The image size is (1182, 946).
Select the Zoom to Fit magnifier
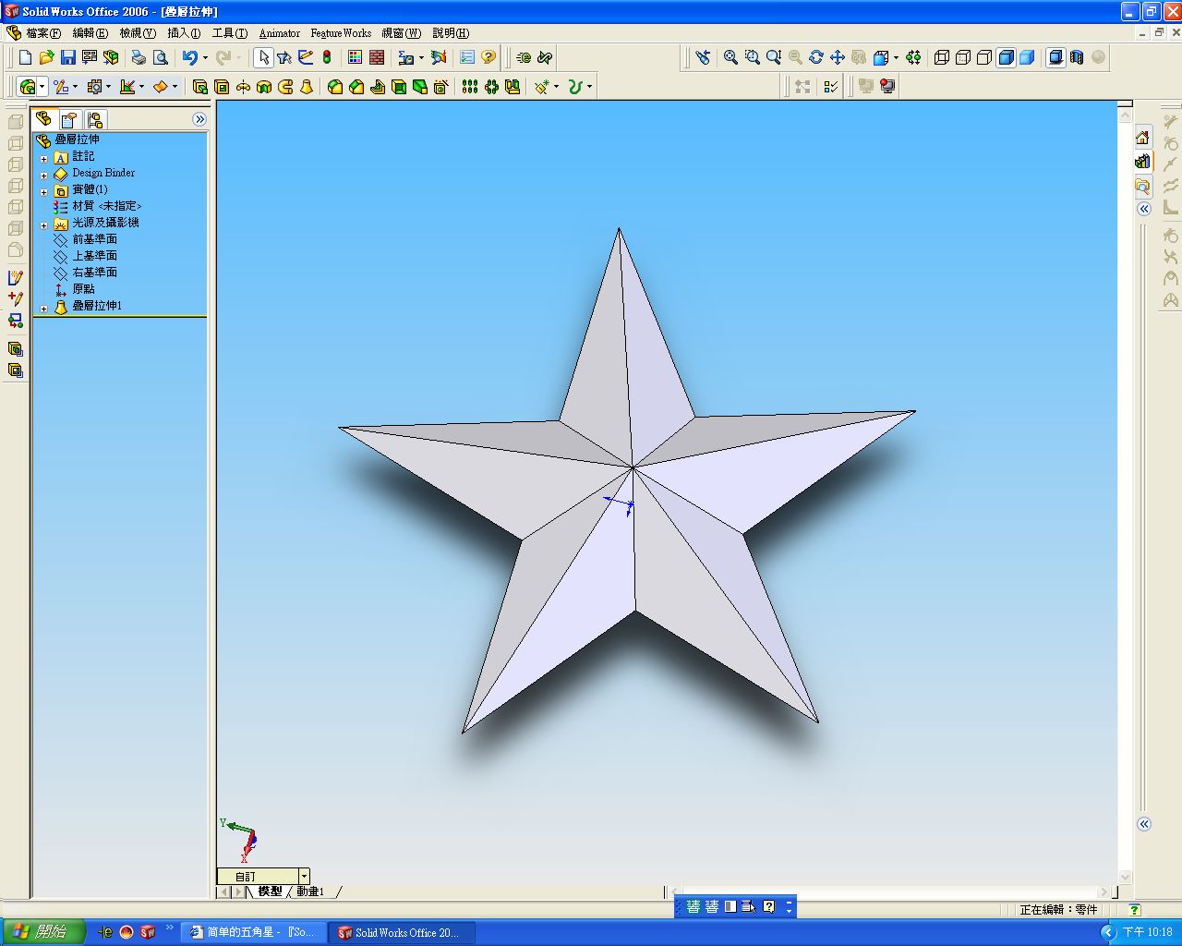(x=730, y=57)
